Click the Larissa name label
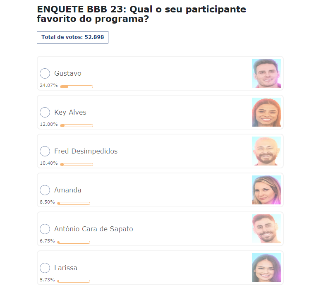Screen dimensions: 321x288 [x=66, y=268]
